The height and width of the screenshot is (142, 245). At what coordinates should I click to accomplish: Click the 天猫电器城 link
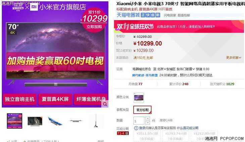(x=128, y=15)
